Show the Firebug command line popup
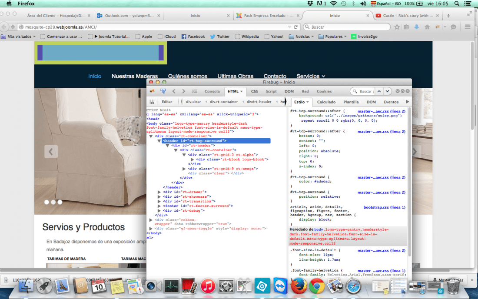The width and height of the screenshot is (478, 299). coord(194,91)
